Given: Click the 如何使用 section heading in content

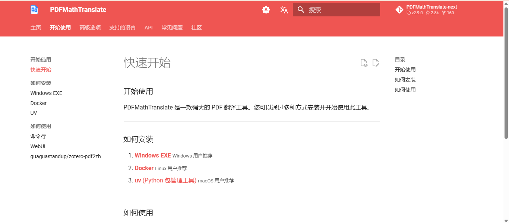Looking at the screenshot, I should coord(138,213).
